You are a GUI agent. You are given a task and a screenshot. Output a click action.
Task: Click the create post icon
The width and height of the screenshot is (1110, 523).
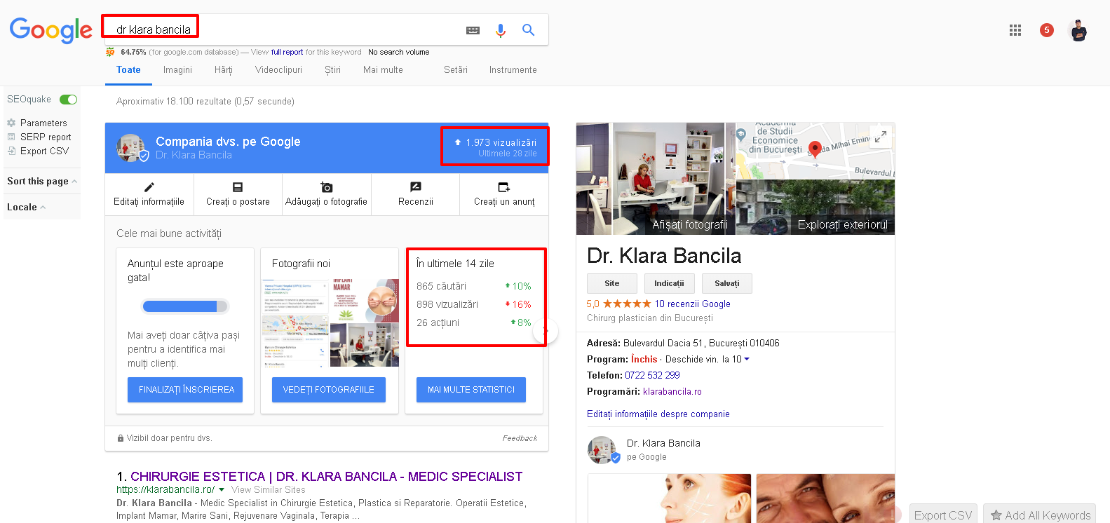coord(238,187)
